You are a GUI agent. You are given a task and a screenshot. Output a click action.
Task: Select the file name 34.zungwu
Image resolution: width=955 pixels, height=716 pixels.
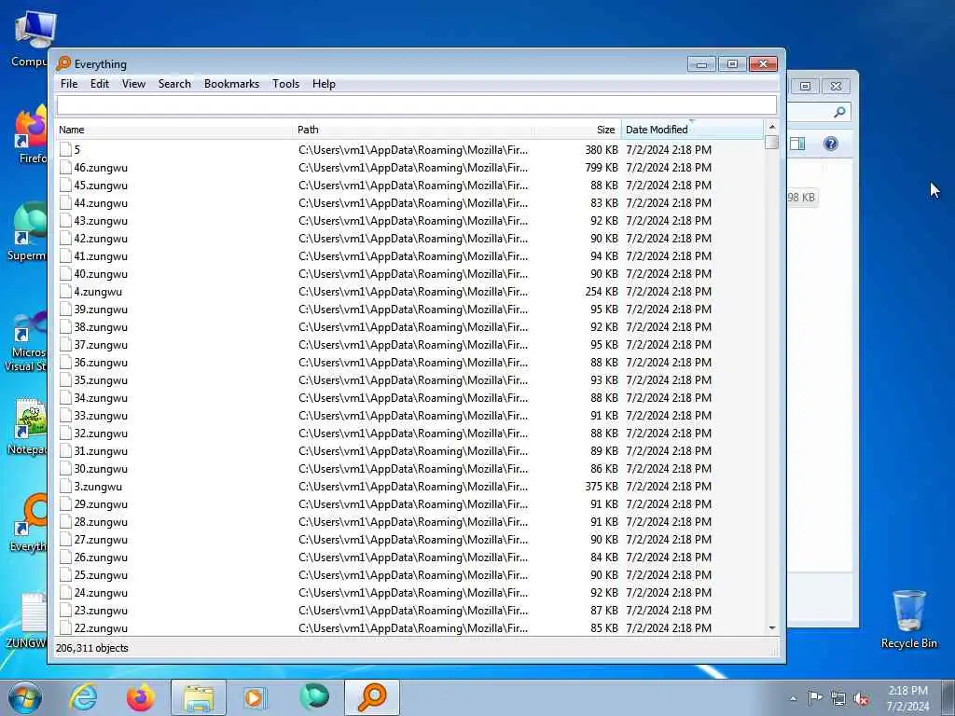point(101,397)
